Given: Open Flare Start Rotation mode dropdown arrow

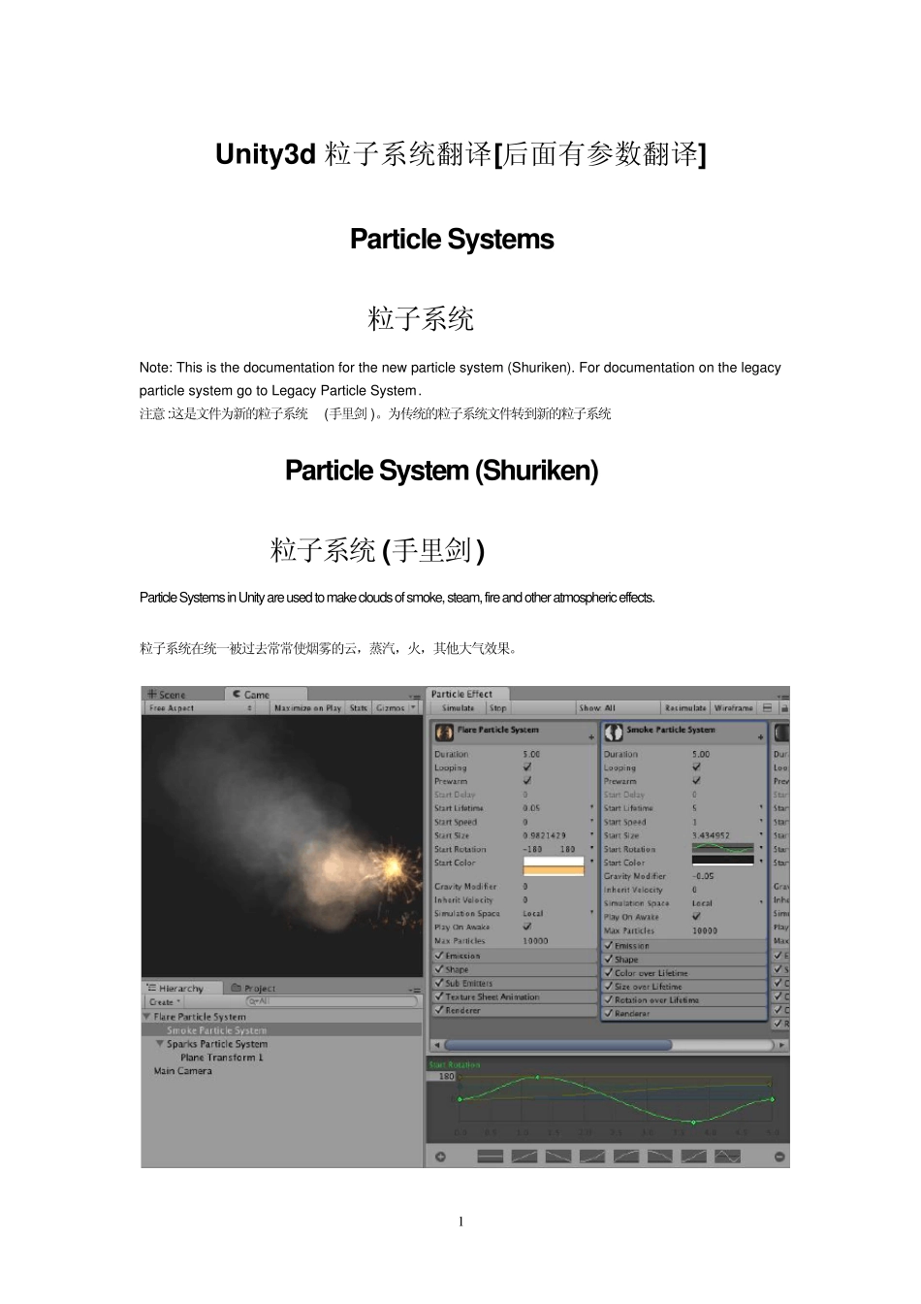Looking at the screenshot, I should point(591,848).
